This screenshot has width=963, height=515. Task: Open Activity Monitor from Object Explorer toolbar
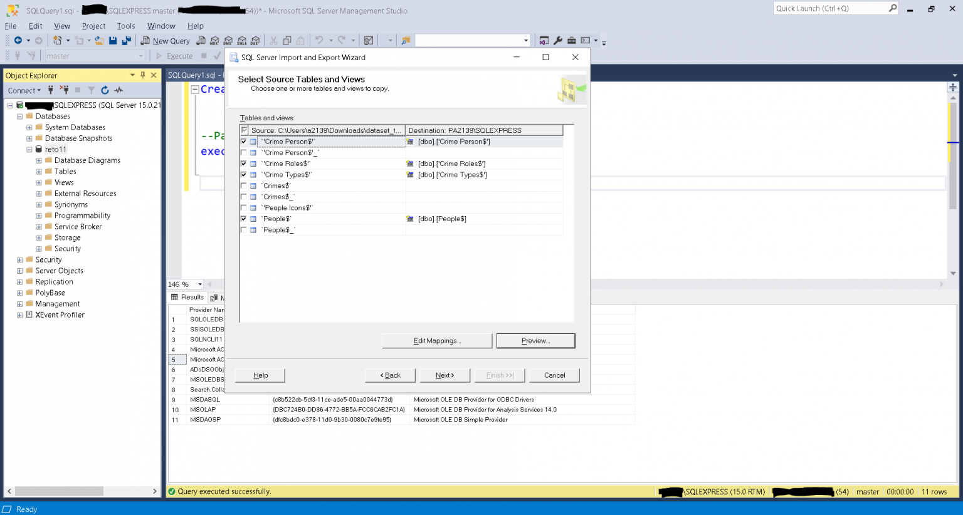(x=118, y=90)
